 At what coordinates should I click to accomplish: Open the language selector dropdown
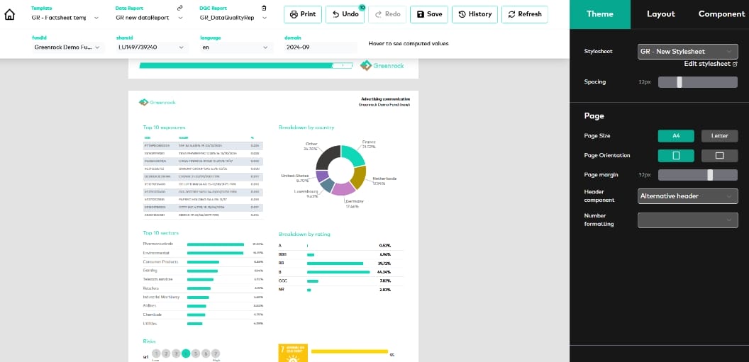pos(235,47)
